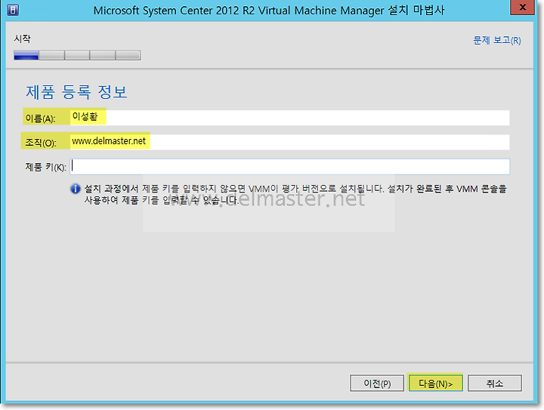
Task: Click the wizard window title text
Action: click(x=269, y=10)
